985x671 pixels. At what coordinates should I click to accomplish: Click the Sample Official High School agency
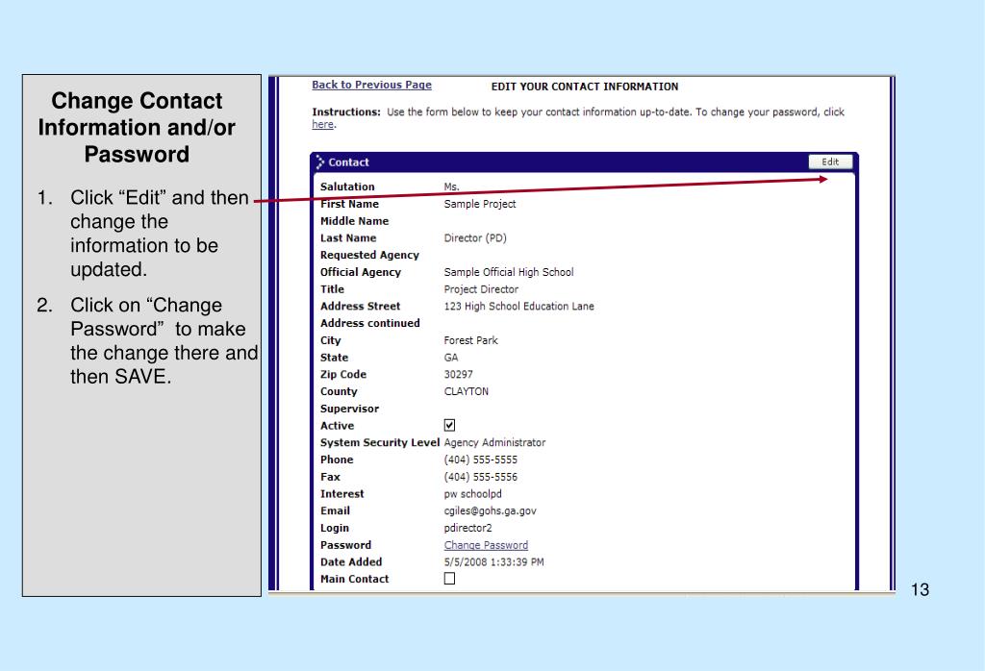point(509,272)
